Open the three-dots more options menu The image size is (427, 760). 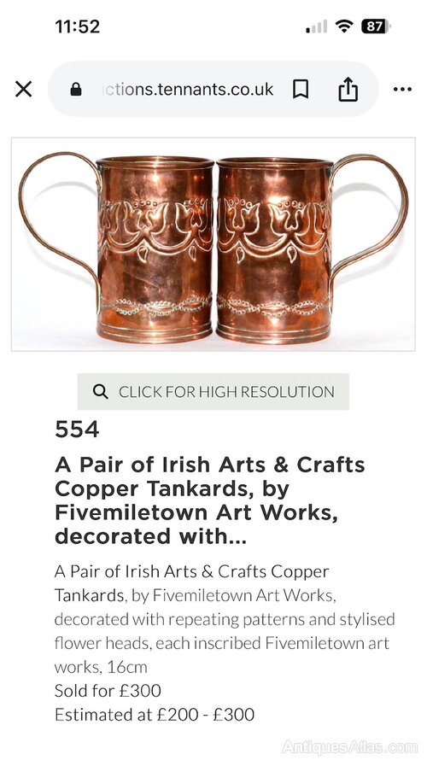click(402, 89)
